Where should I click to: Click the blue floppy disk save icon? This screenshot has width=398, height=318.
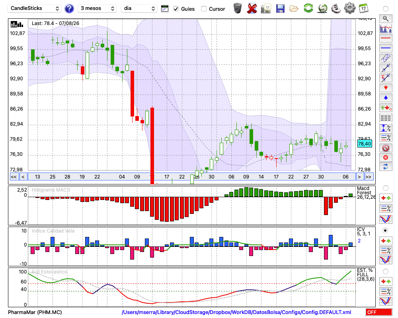(280, 9)
